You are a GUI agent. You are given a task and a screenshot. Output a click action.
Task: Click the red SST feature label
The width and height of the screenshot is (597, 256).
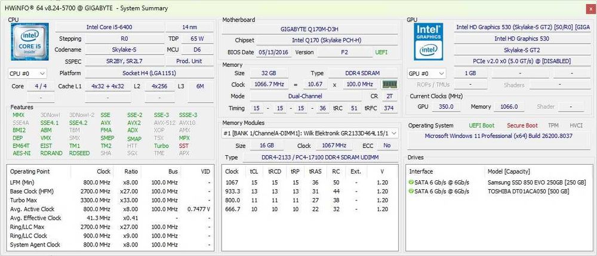[x=184, y=146]
